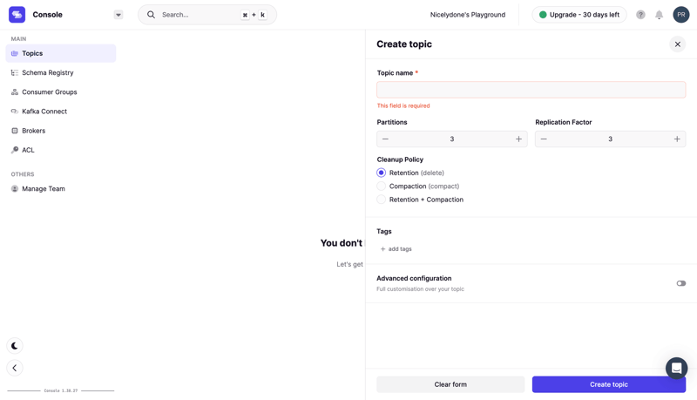Open notifications bell icon
Viewport: 697px width, 400px height.
point(660,15)
